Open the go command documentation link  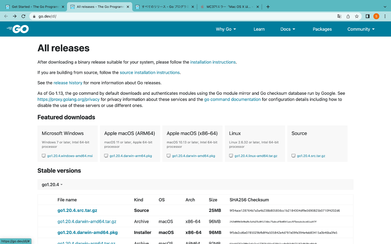[x=232, y=100]
